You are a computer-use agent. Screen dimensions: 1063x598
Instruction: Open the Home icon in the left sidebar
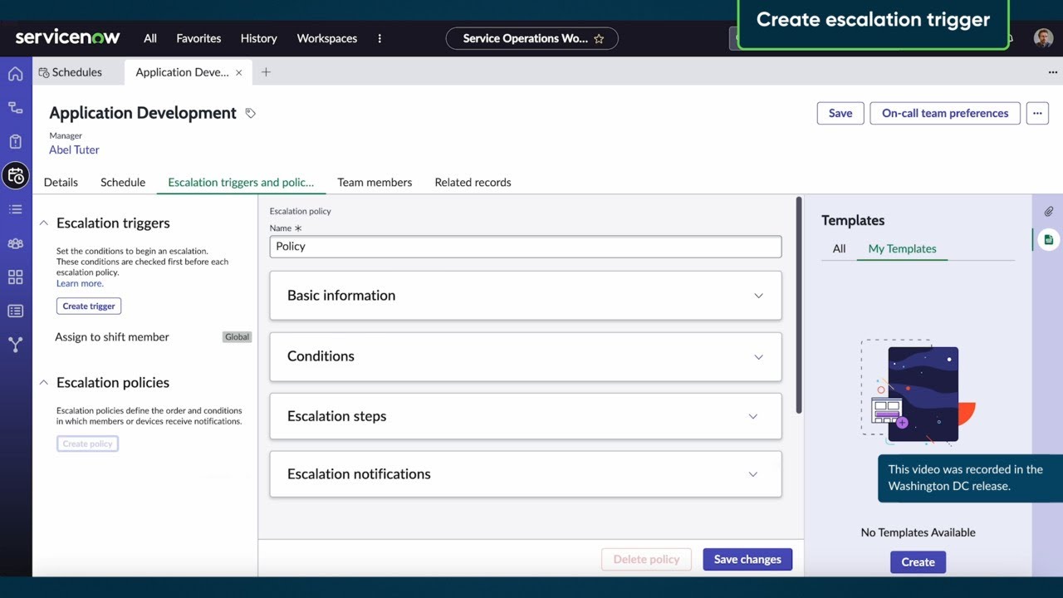(15, 73)
